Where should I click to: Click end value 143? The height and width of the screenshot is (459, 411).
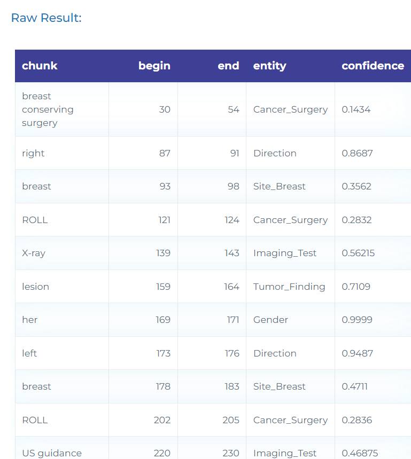tap(232, 253)
